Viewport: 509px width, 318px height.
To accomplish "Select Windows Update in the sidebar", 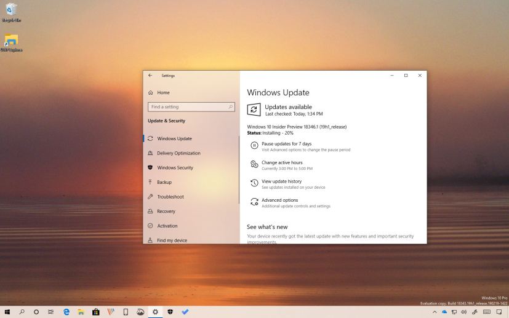I will pos(175,138).
